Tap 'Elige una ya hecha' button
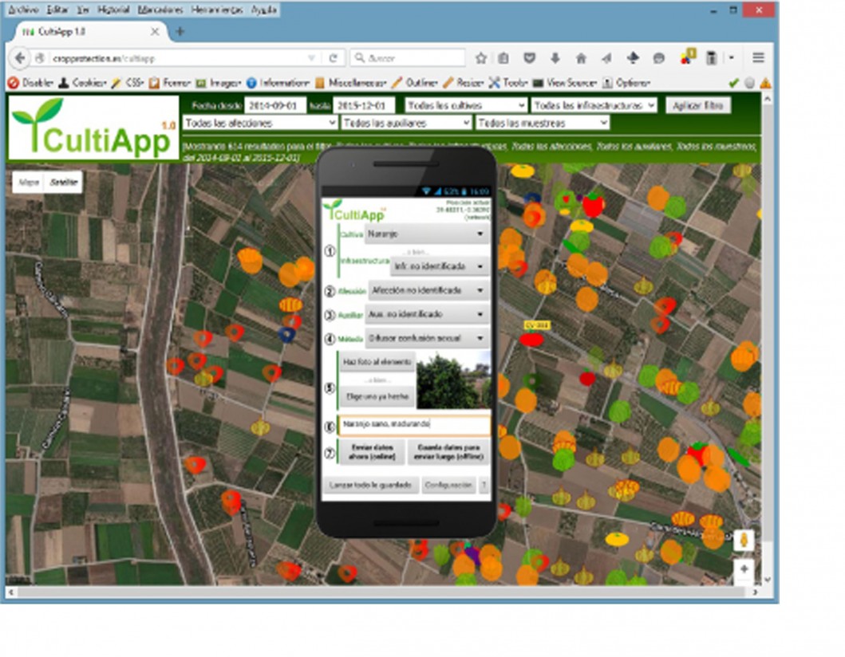845x657 pixels. pyautogui.click(x=377, y=397)
